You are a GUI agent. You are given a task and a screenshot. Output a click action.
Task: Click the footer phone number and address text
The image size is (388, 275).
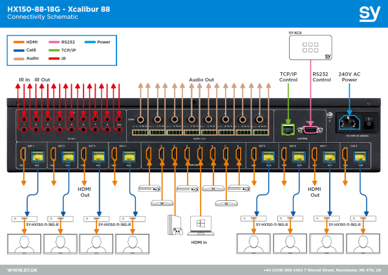tap(323, 270)
